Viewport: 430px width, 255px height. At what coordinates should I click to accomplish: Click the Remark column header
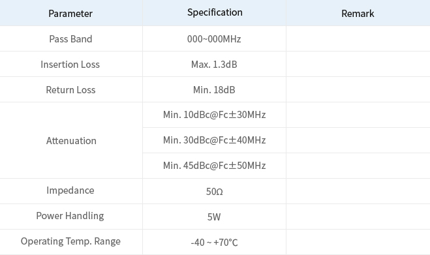click(x=358, y=14)
